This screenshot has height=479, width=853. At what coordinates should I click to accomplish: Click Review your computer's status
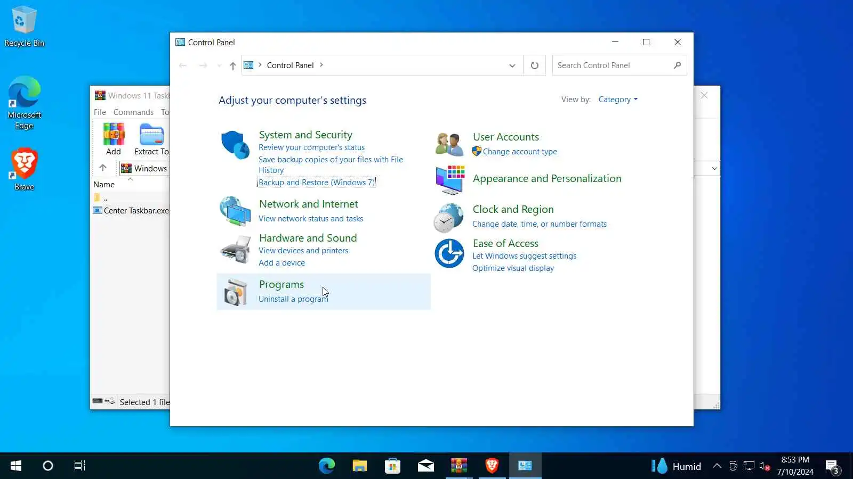(x=312, y=147)
